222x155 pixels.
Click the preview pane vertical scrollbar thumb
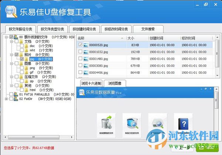tap(216, 100)
